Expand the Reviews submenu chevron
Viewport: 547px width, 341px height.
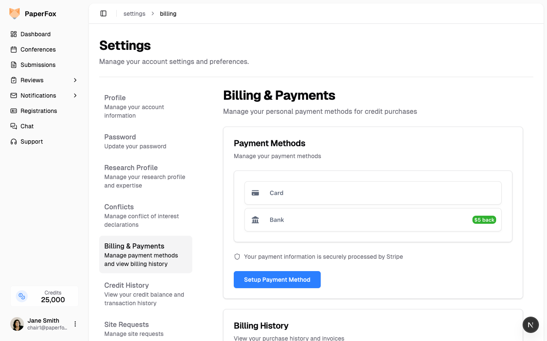(75, 80)
